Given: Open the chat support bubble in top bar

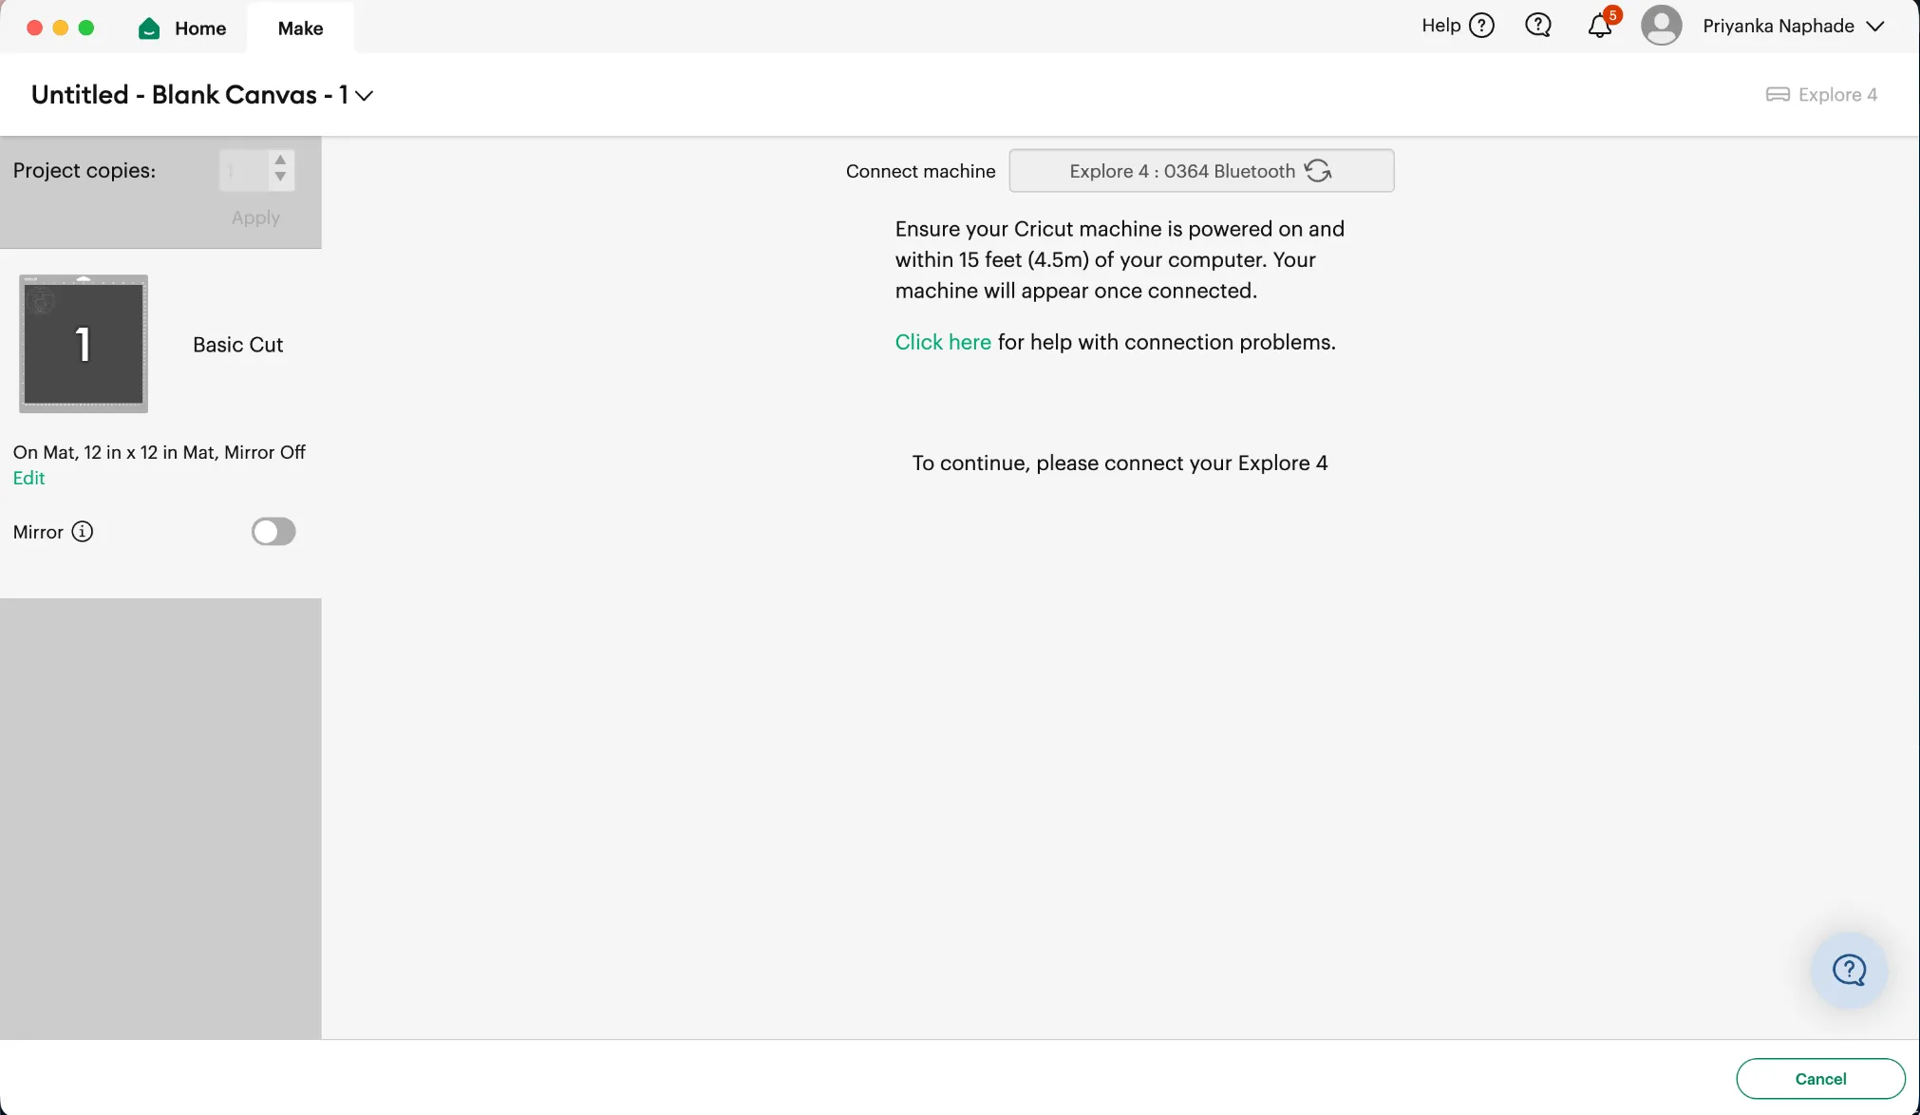Looking at the screenshot, I should pos(1538,26).
